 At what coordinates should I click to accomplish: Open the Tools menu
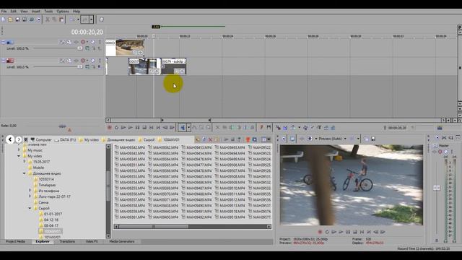pyautogui.click(x=48, y=12)
